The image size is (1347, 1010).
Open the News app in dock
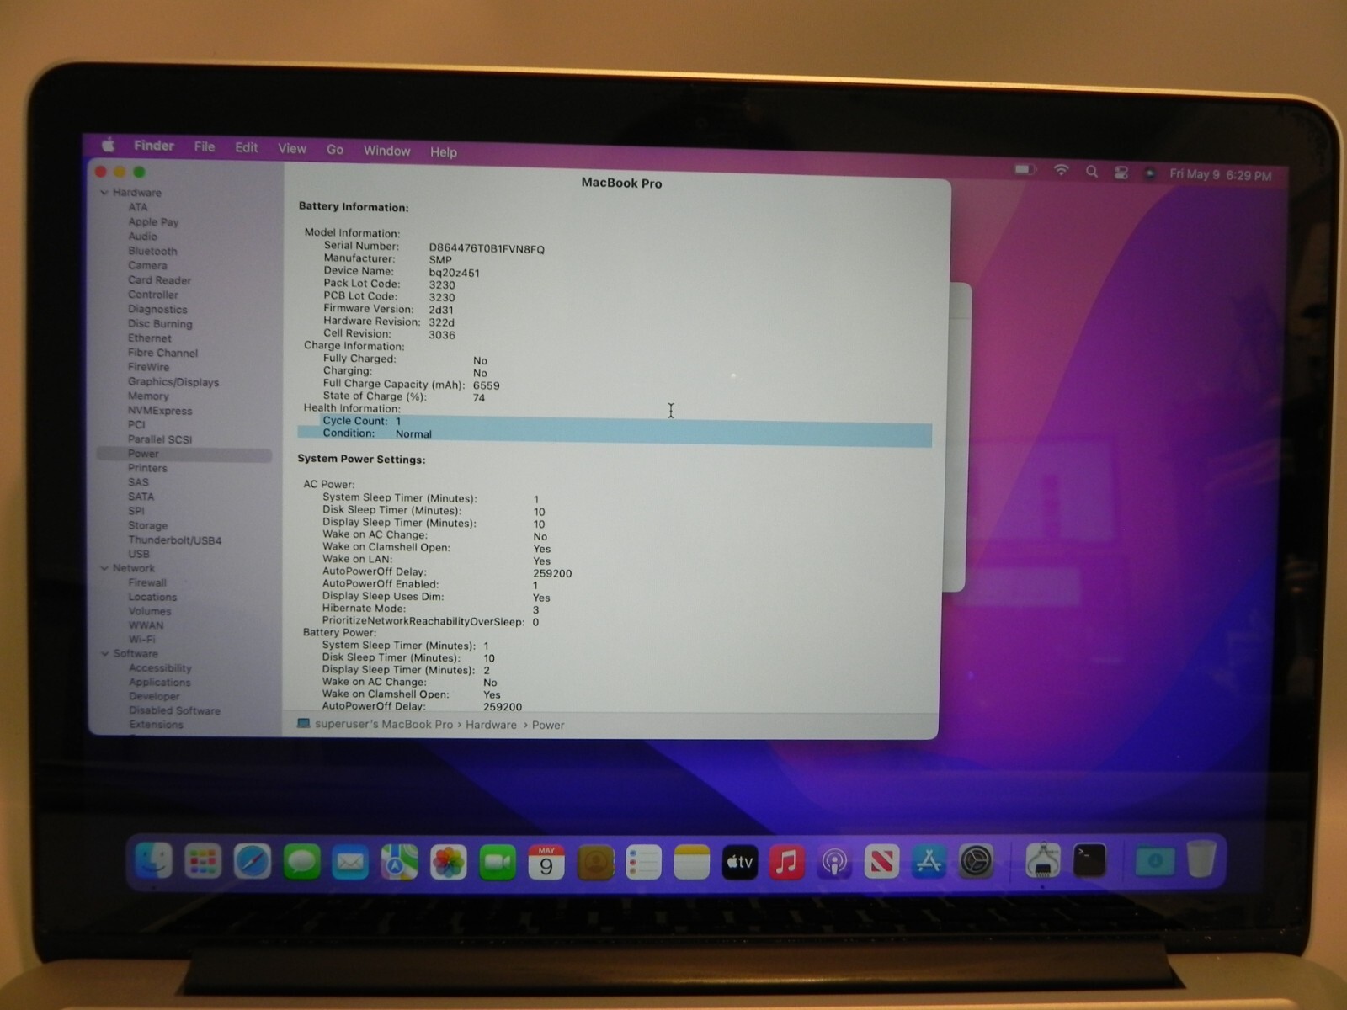[881, 862]
